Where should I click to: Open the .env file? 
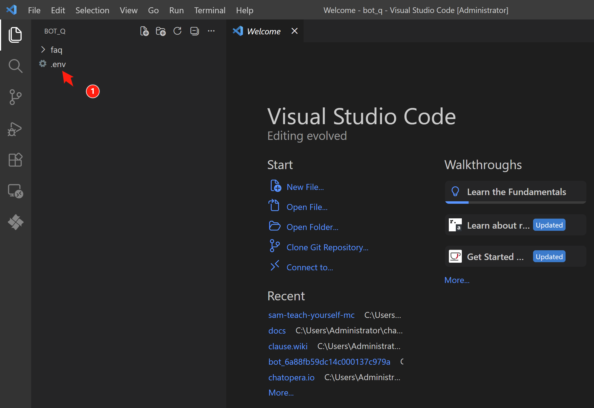coord(58,64)
